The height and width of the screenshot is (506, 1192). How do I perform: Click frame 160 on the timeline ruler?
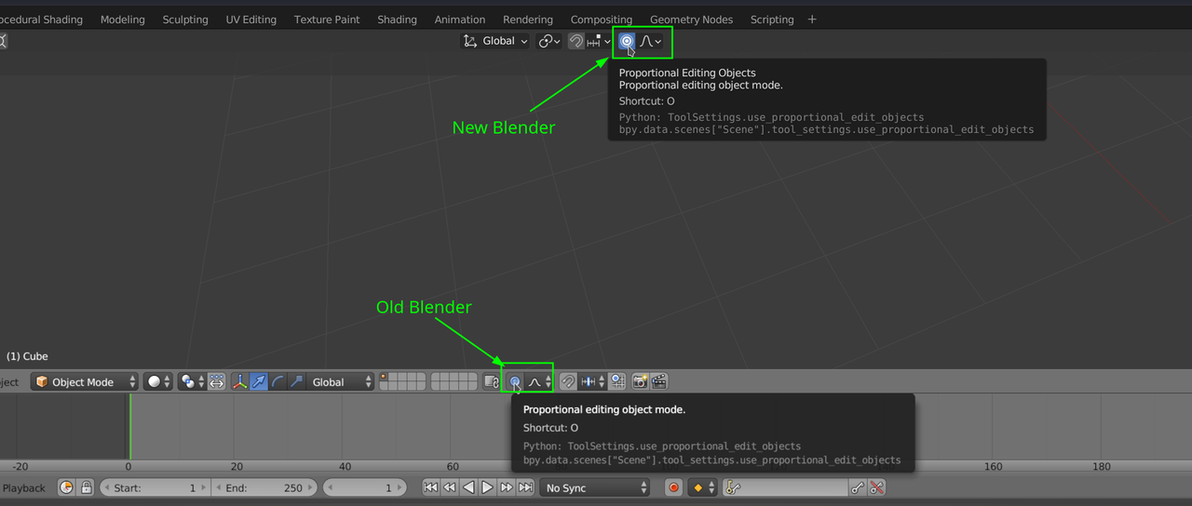pos(993,467)
